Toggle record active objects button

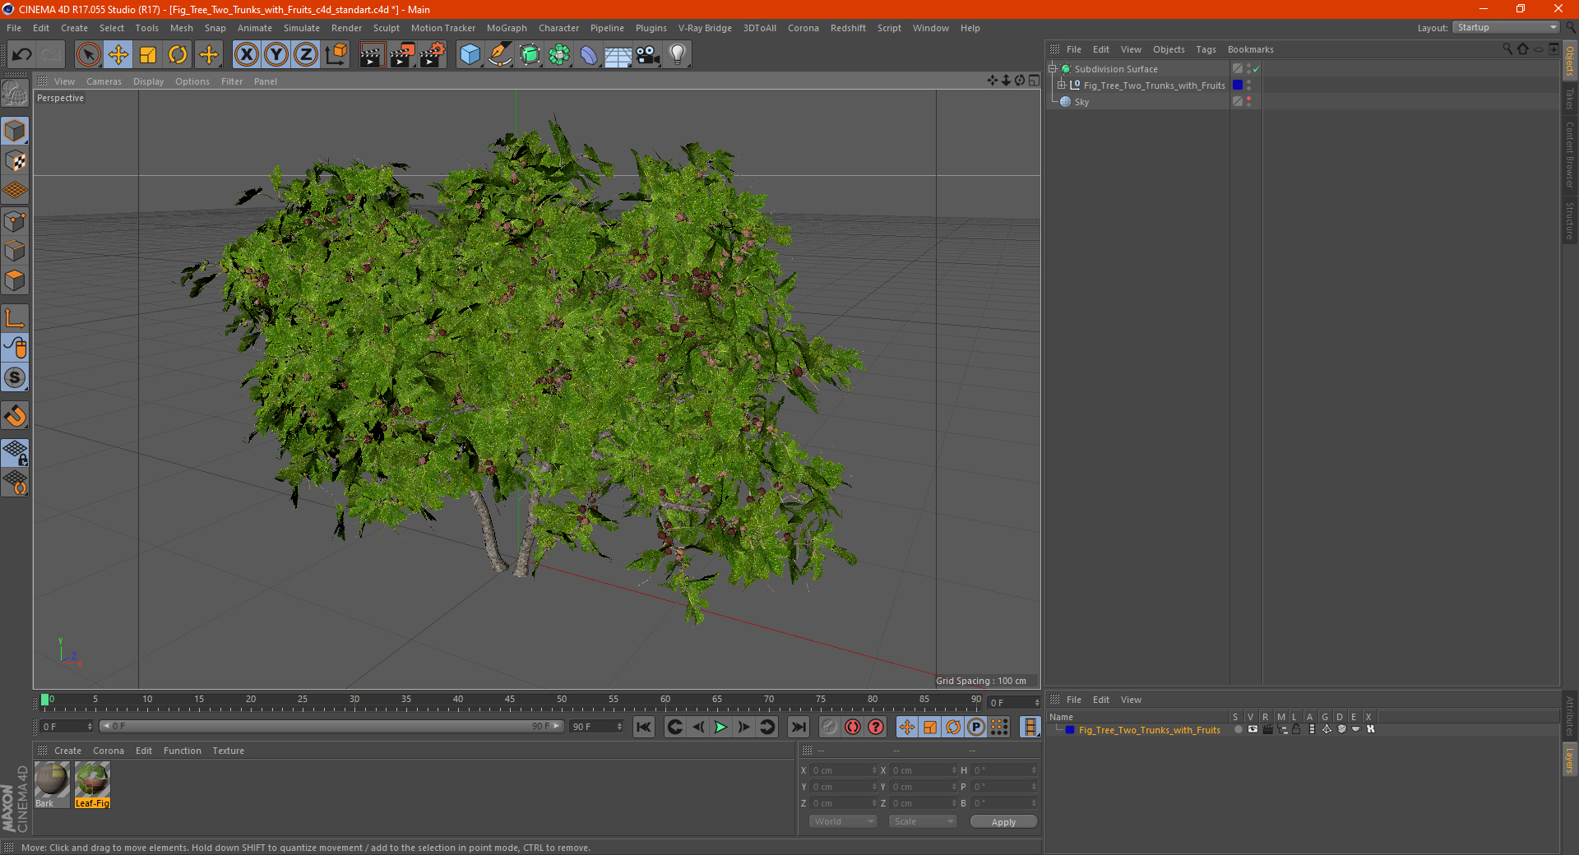(830, 727)
